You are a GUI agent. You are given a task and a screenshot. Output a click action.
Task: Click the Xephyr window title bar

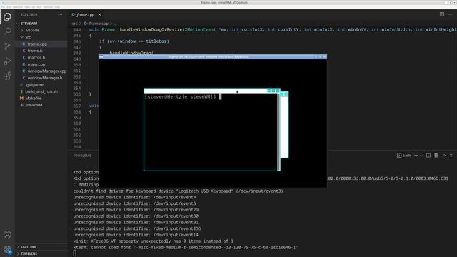[213, 56]
